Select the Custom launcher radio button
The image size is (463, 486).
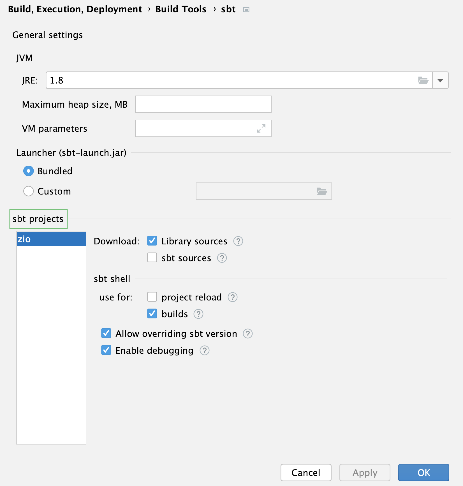click(x=28, y=191)
